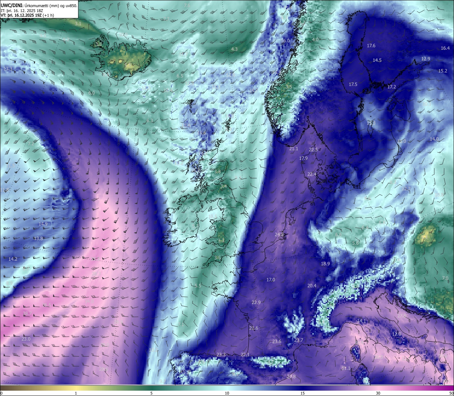Click the 23.3 value near Spain
Image resolution: width=454 pixels, height=396 pixels.
click(221, 354)
